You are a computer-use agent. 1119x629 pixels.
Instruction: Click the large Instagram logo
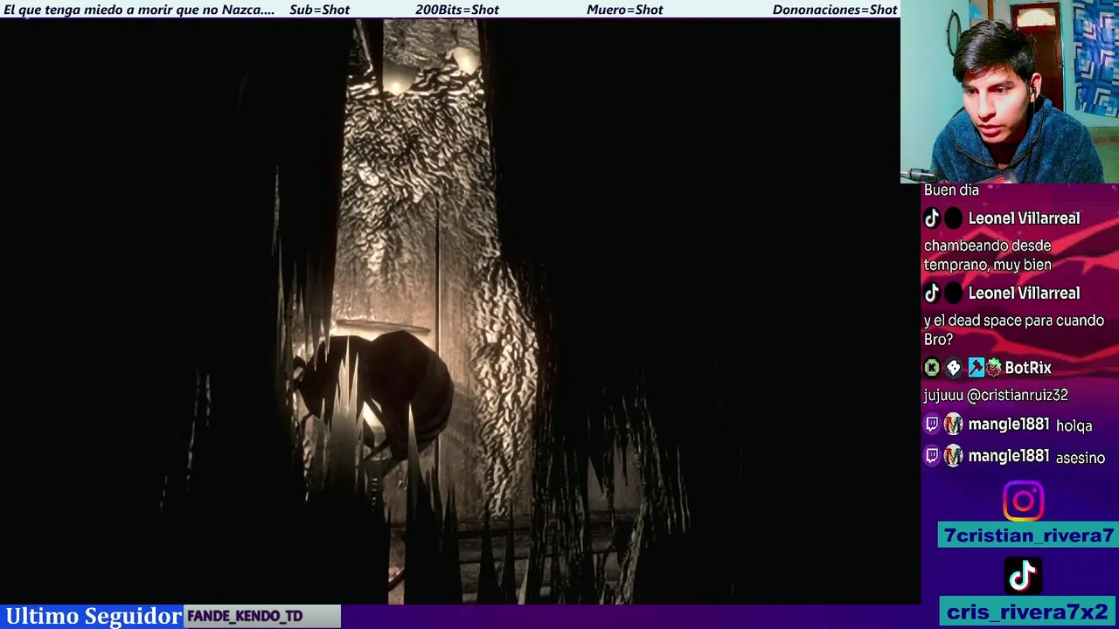coord(1023,501)
